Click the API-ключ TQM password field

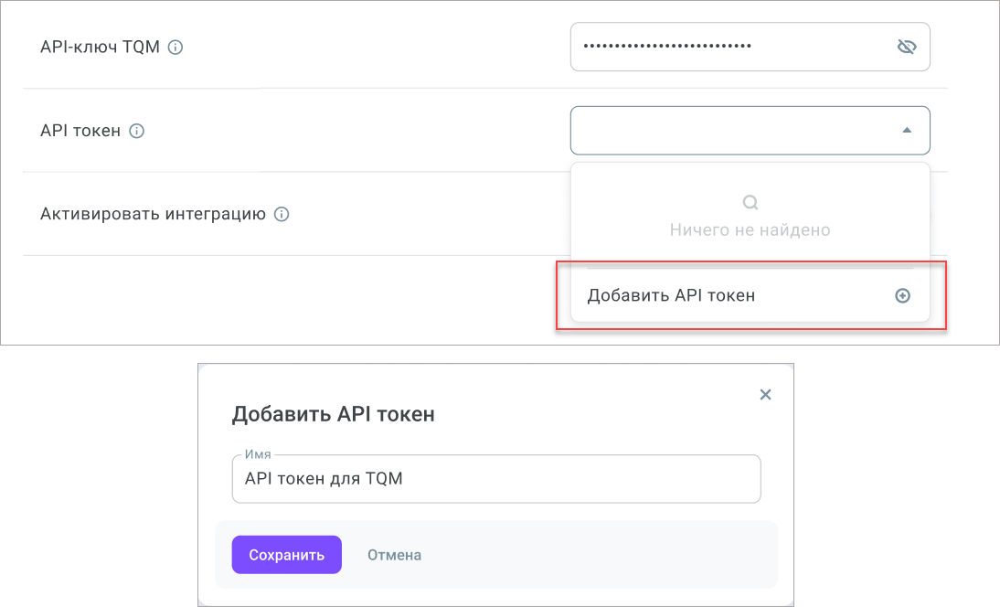click(750, 47)
